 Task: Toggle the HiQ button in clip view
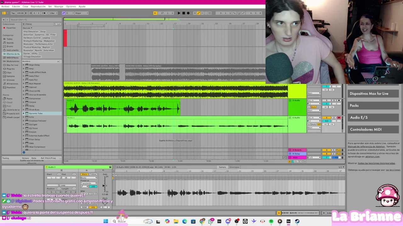(93, 207)
